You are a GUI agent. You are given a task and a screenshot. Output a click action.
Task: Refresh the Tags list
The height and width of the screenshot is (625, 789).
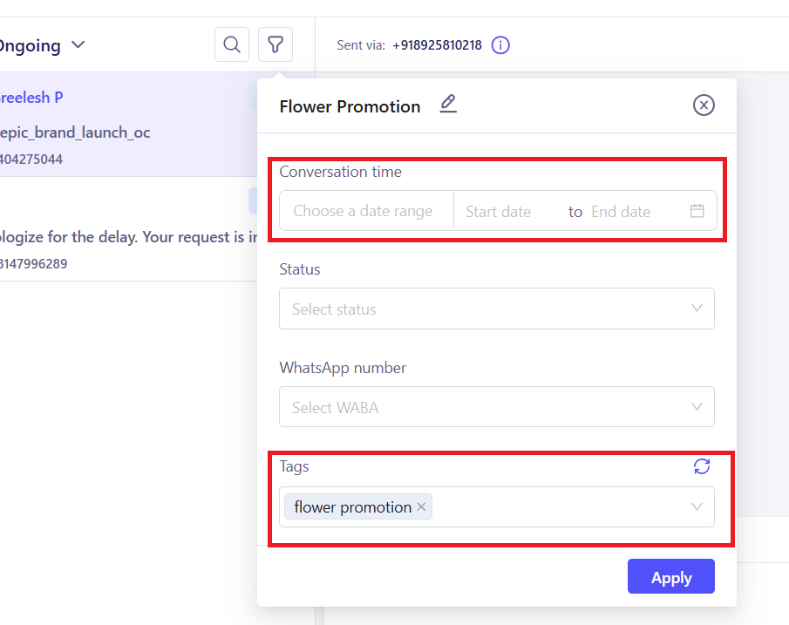click(x=702, y=466)
